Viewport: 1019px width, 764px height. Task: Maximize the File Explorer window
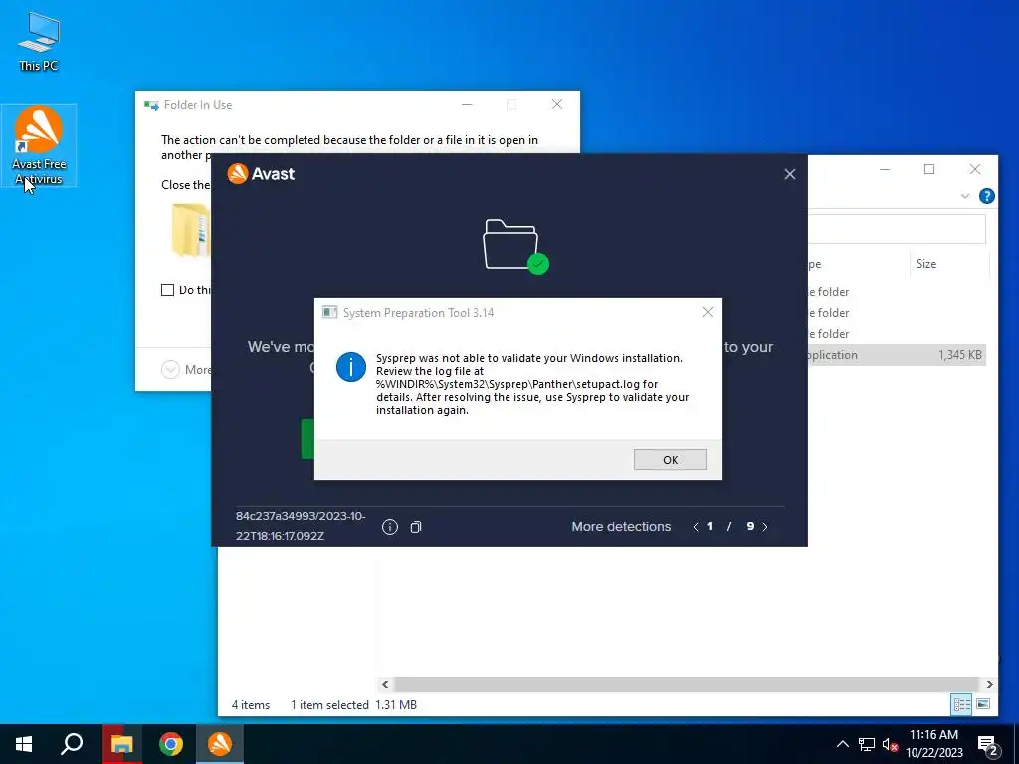point(929,169)
